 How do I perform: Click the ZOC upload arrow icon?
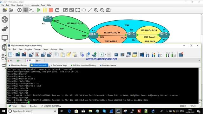[x=88, y=54]
